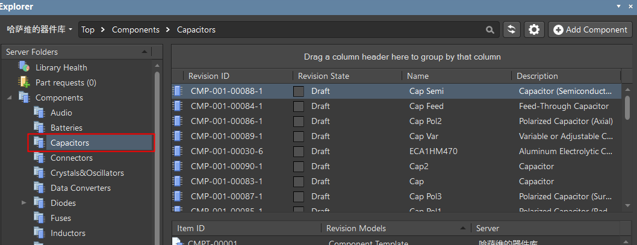Click 'Feed-Through Capacitor' description
This screenshot has height=245, width=637.
click(x=564, y=106)
